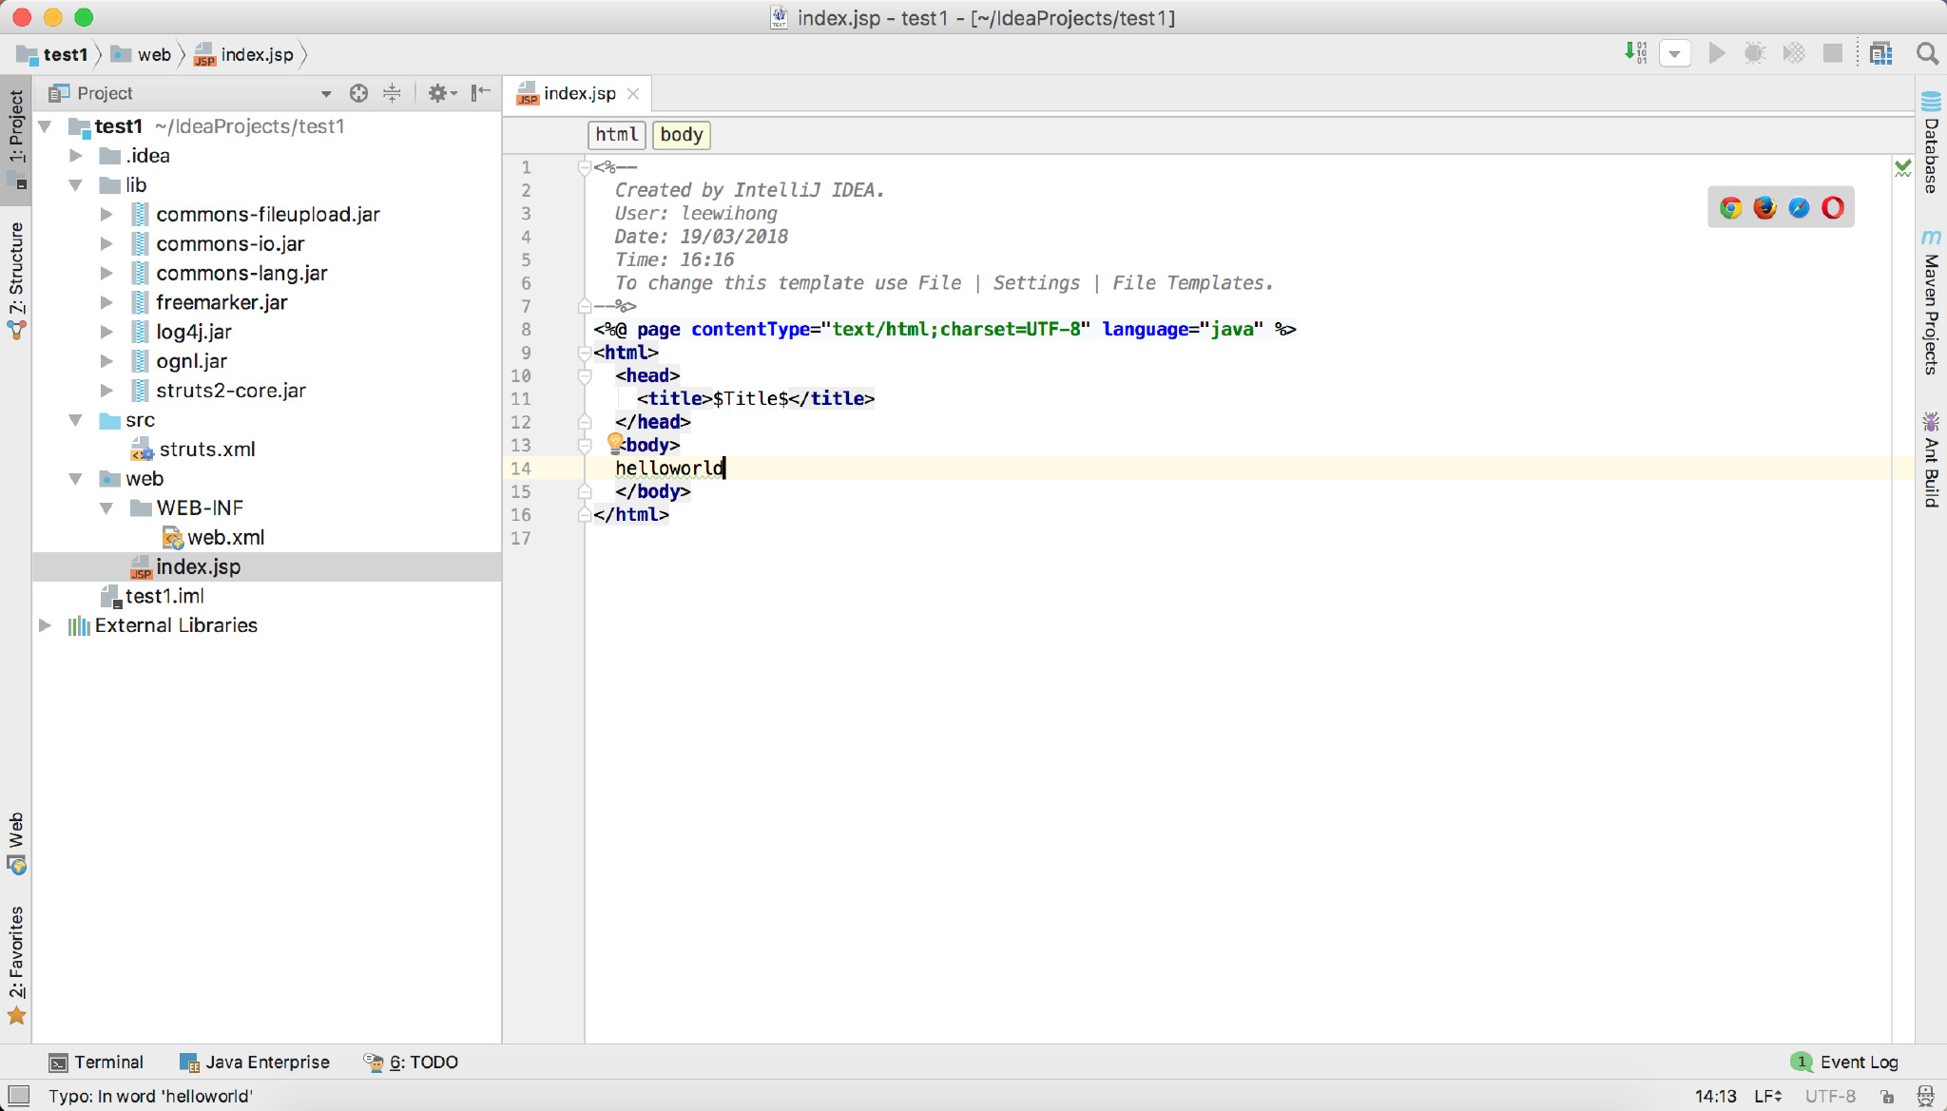Open page in Safari browser icon
This screenshot has height=1111, width=1947.
(1799, 208)
